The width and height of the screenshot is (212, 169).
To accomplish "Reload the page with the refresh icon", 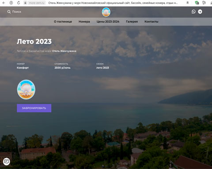I will (x=19, y=3).
